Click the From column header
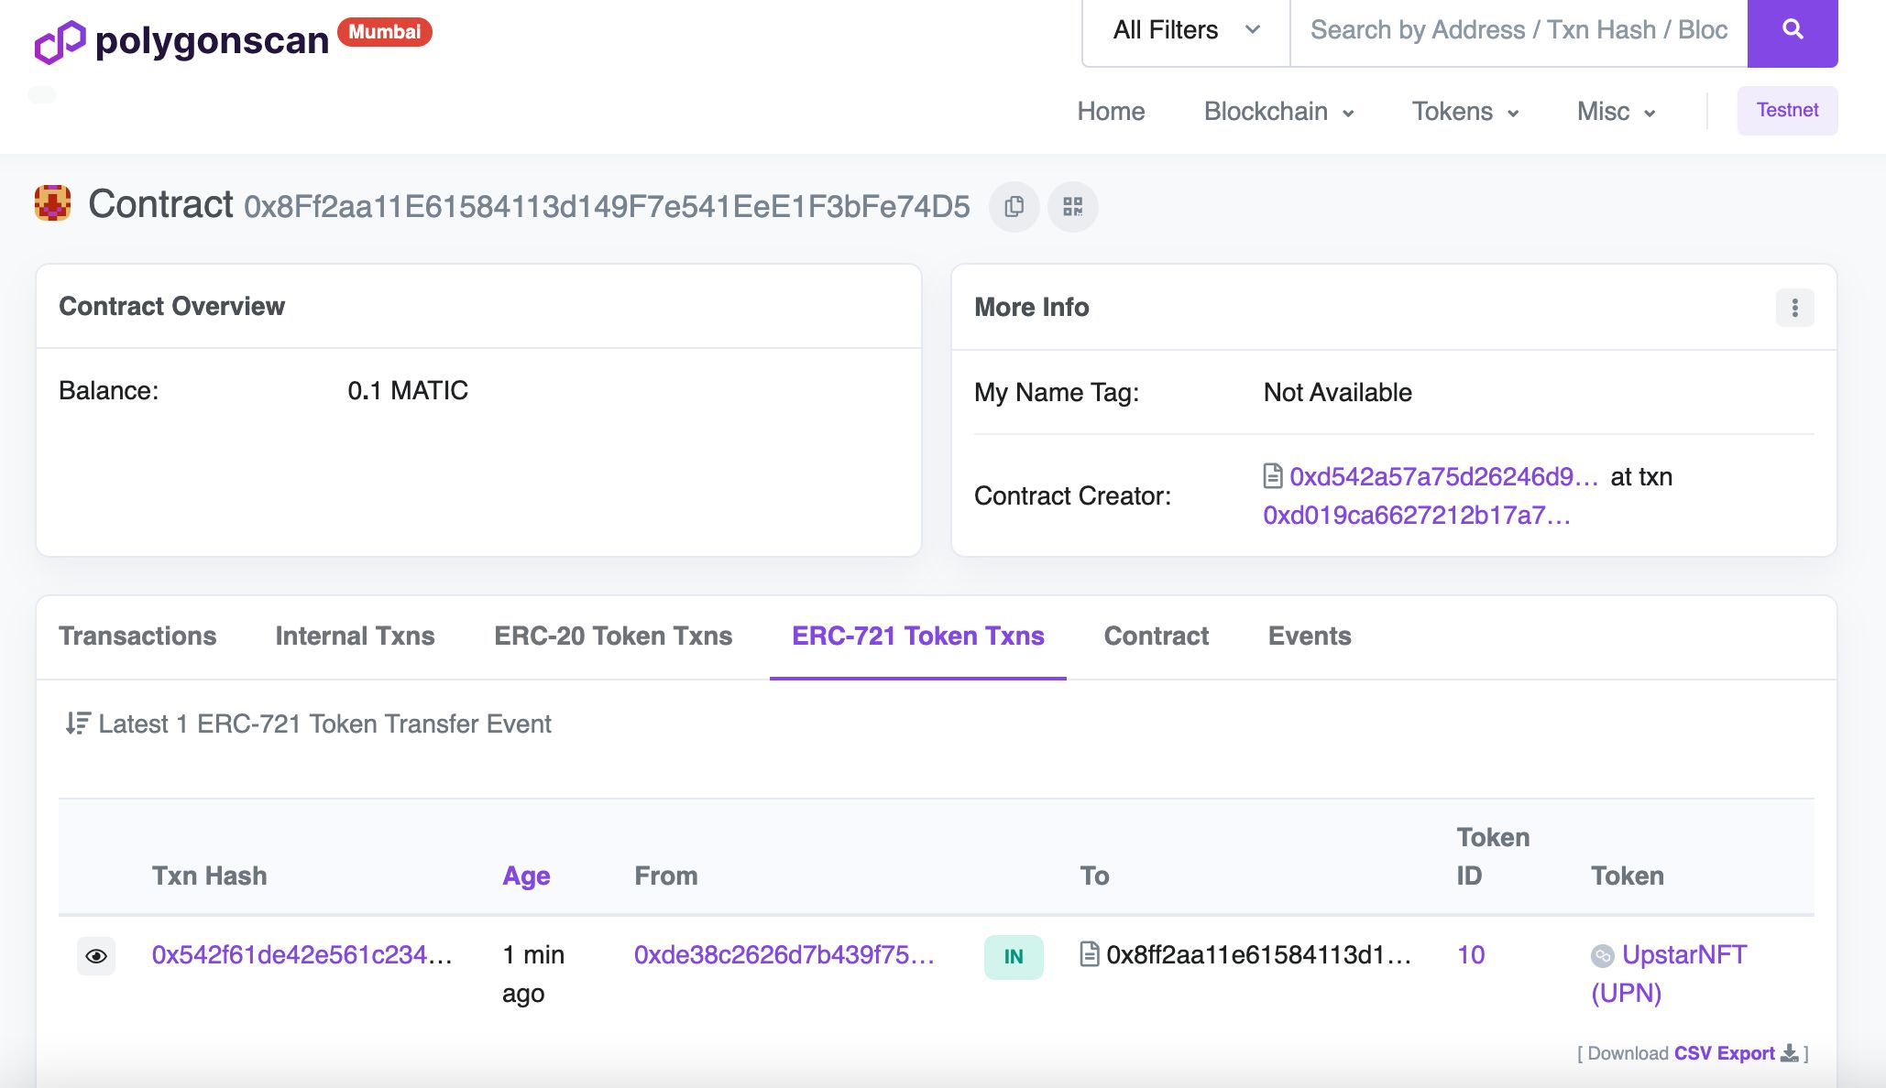1886x1088 pixels. coord(666,876)
